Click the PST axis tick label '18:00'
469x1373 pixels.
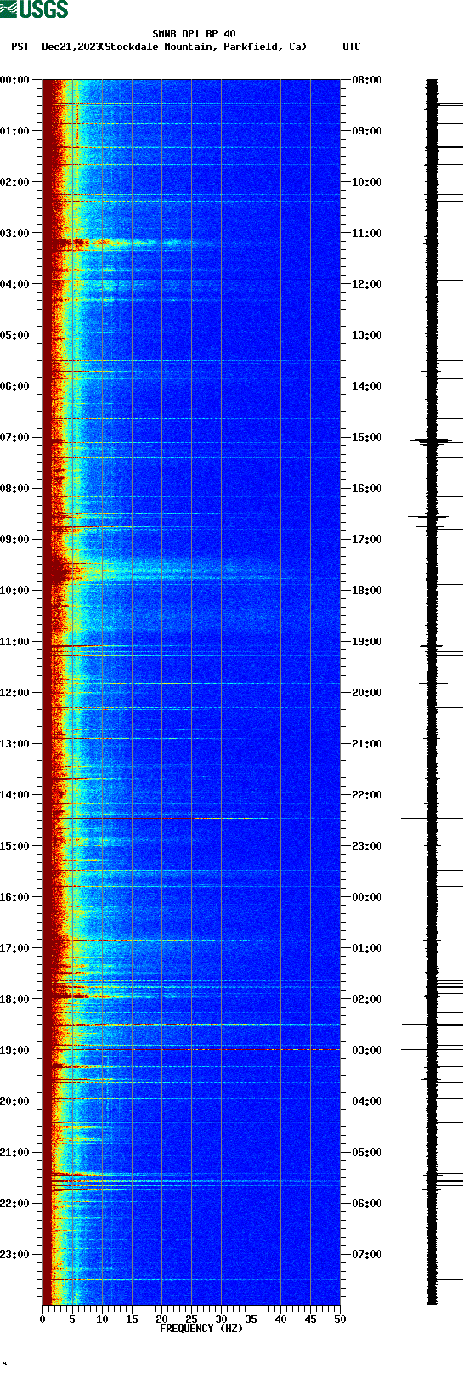[15, 999]
